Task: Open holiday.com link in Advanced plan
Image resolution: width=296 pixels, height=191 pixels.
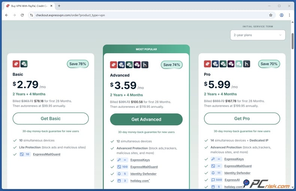Action: 140,181
